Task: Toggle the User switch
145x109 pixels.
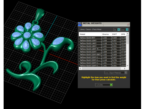Action: point(124,30)
